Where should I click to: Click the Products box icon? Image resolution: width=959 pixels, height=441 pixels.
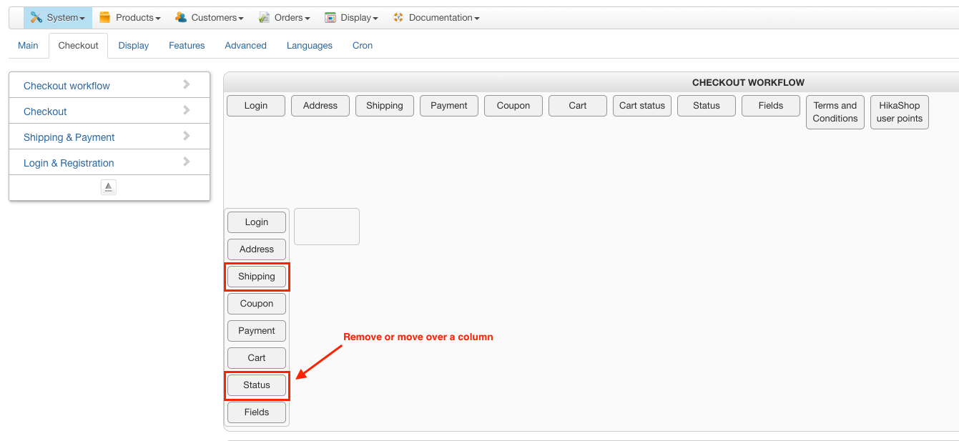[x=105, y=17]
